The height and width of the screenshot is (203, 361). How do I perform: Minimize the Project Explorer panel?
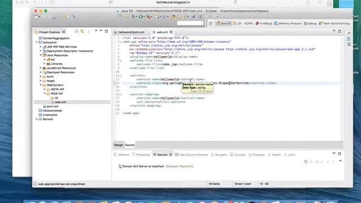[x=101, y=31]
